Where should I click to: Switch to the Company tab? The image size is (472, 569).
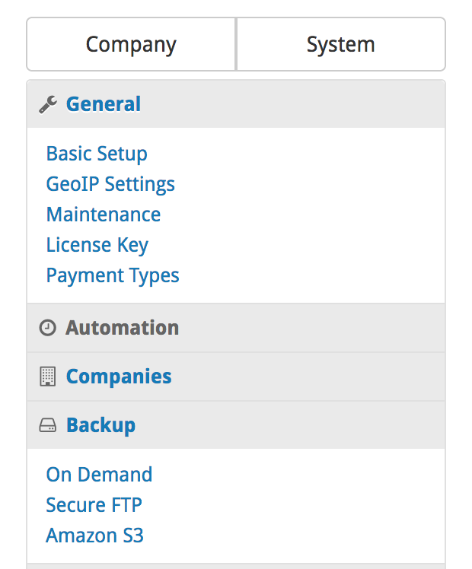[x=131, y=44]
